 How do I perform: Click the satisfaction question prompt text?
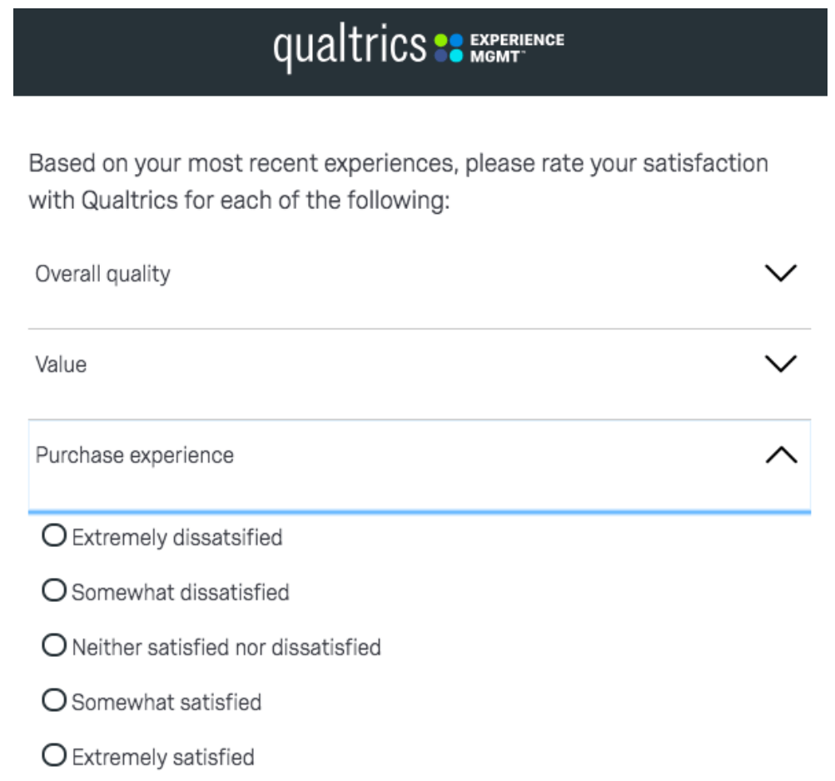click(x=398, y=182)
